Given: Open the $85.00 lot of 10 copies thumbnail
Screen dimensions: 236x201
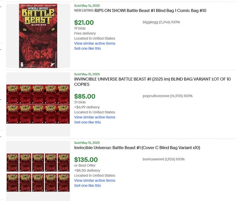Looking at the screenshot, I should click(38, 104).
